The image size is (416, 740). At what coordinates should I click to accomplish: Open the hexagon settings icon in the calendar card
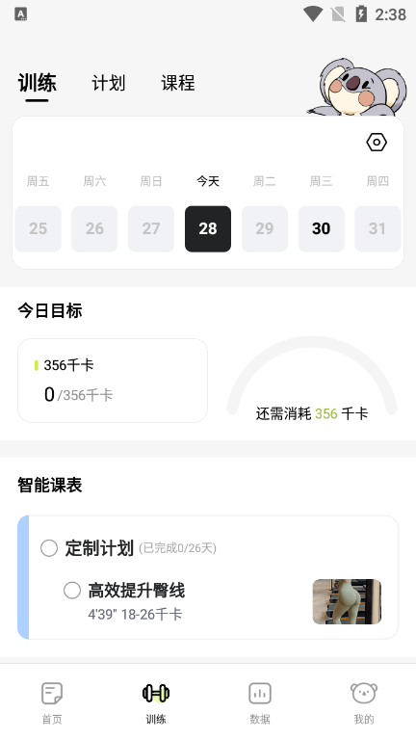[377, 142]
